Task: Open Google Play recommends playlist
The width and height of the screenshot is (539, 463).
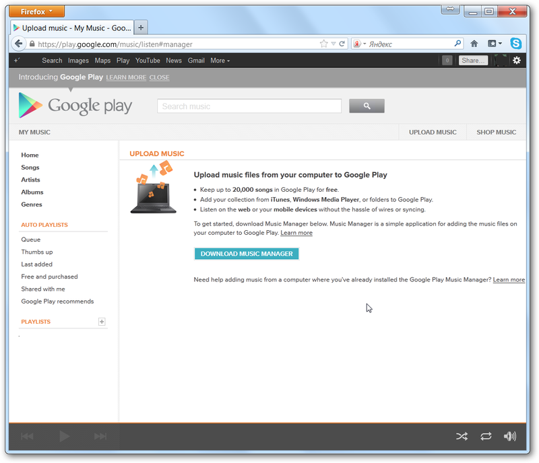Action: pos(57,301)
